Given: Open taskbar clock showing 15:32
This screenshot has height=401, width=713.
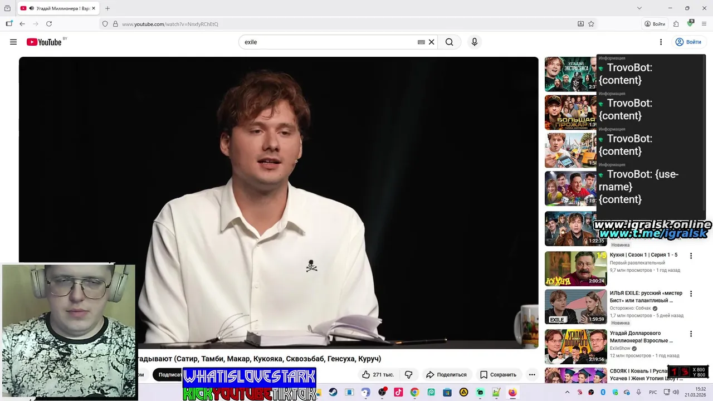Looking at the screenshot, I should point(696,392).
